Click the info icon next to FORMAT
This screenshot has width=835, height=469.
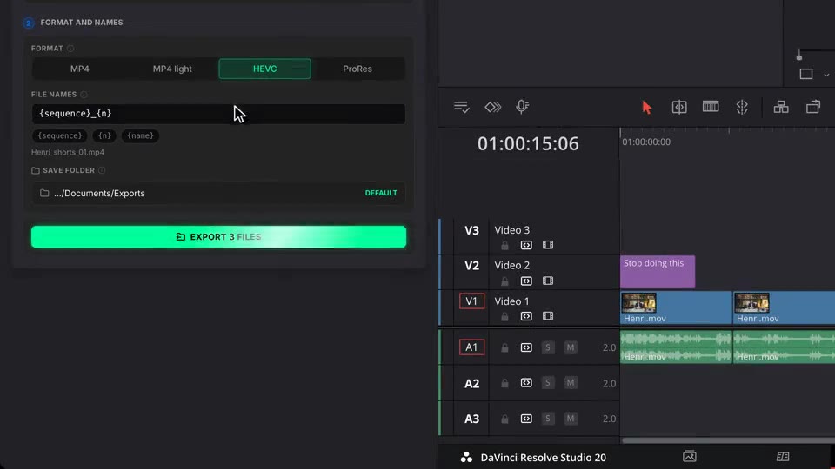[x=70, y=49]
